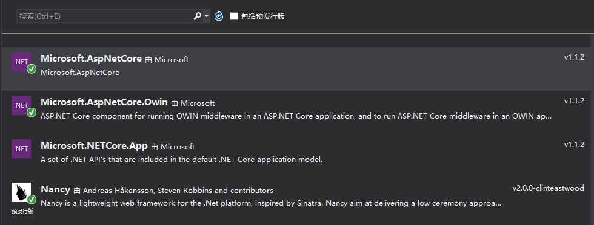The height and width of the screenshot is (225, 594).
Task: Open the search options dropdown arrow
Action: 207,16
